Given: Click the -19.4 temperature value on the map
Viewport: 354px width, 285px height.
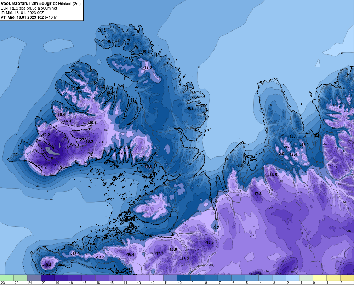Looking at the screenshot, I should point(47,265).
